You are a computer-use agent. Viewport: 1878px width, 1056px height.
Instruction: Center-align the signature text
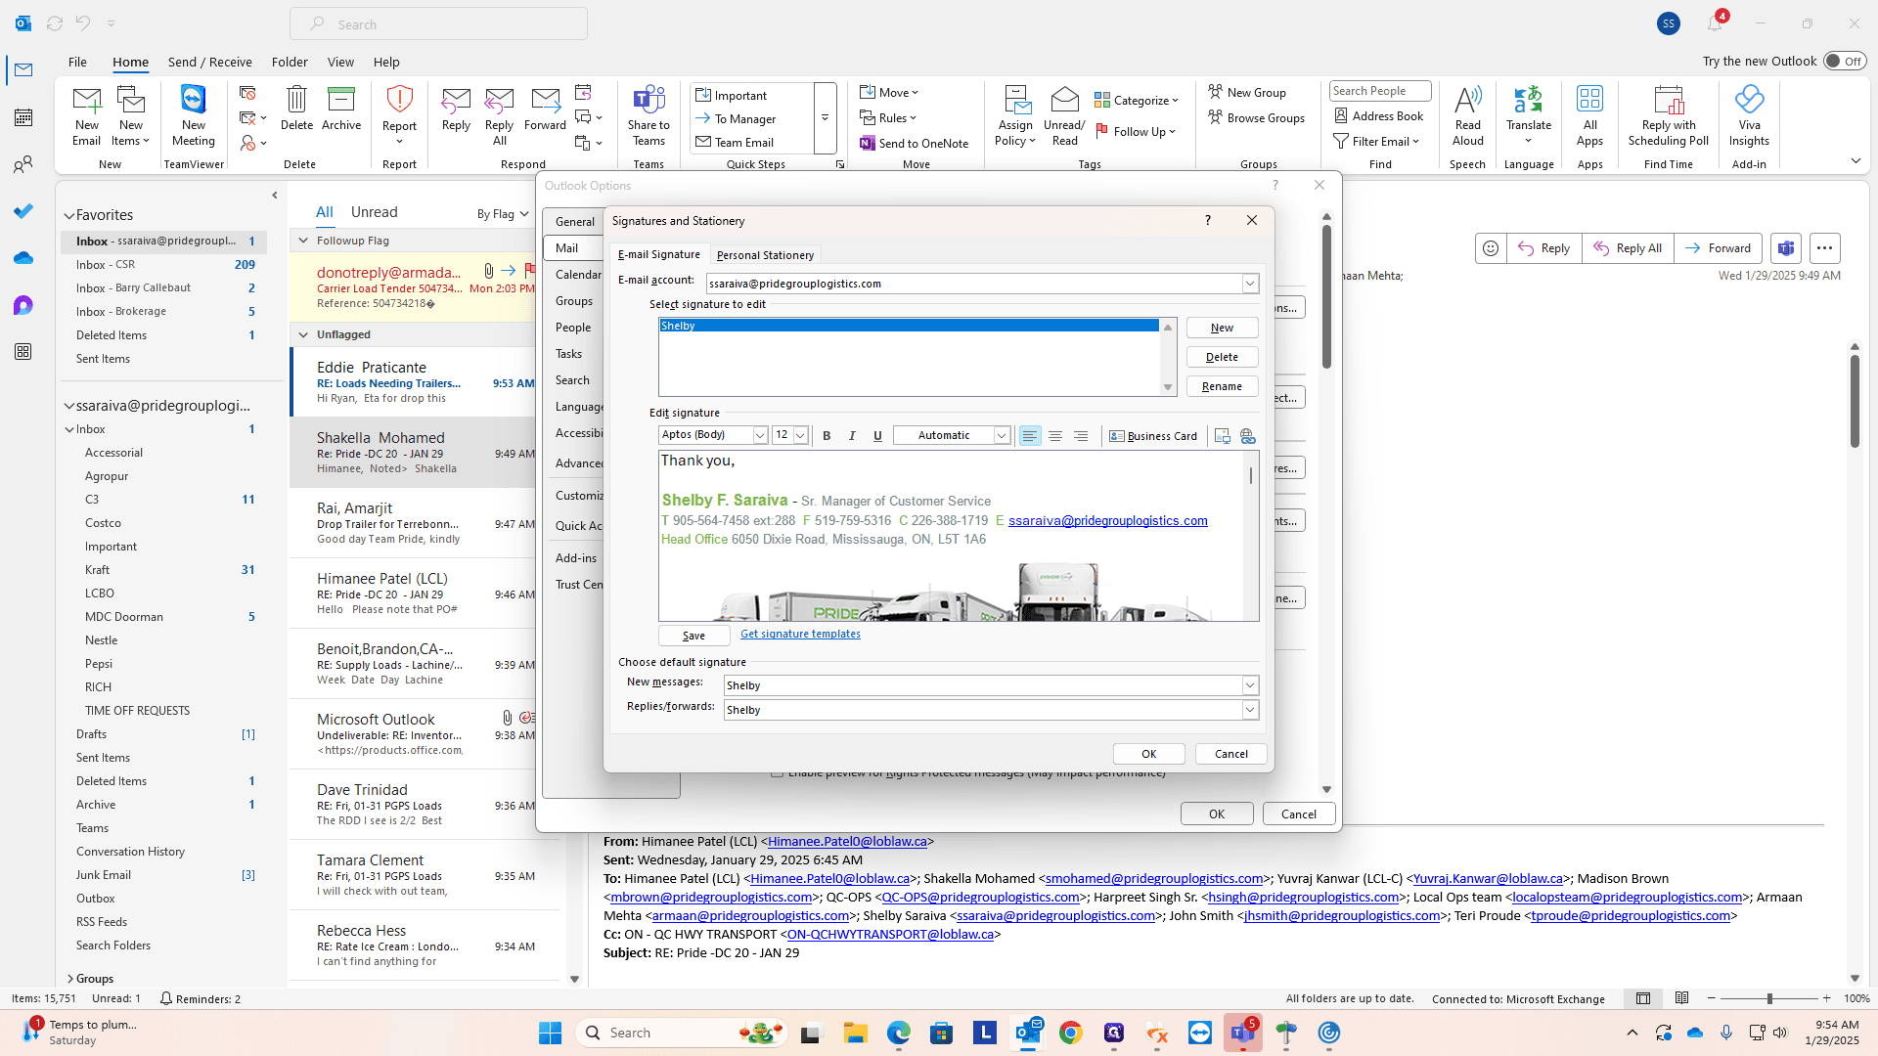click(x=1055, y=436)
